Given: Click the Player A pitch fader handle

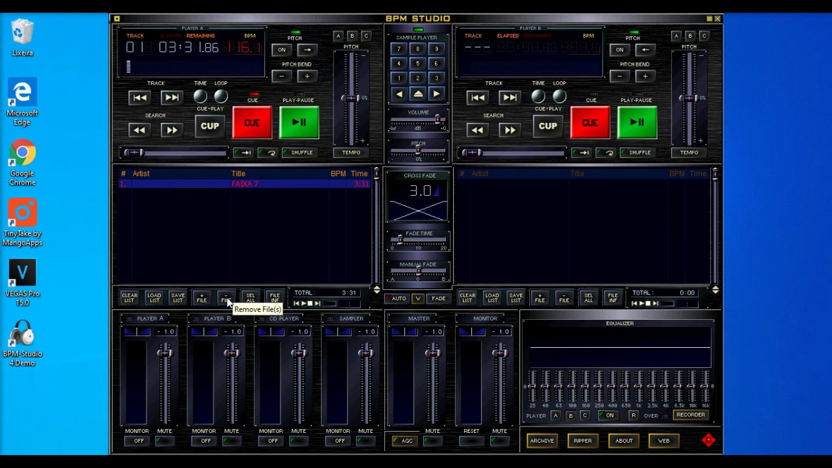Looking at the screenshot, I should point(351,98).
